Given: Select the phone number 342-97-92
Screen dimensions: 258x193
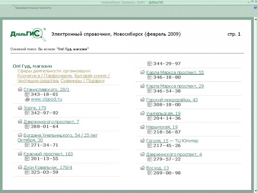Looking at the screenshot, I should (45, 113).
